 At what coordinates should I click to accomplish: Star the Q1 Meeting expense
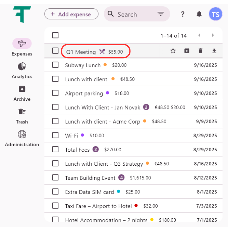click(x=173, y=51)
